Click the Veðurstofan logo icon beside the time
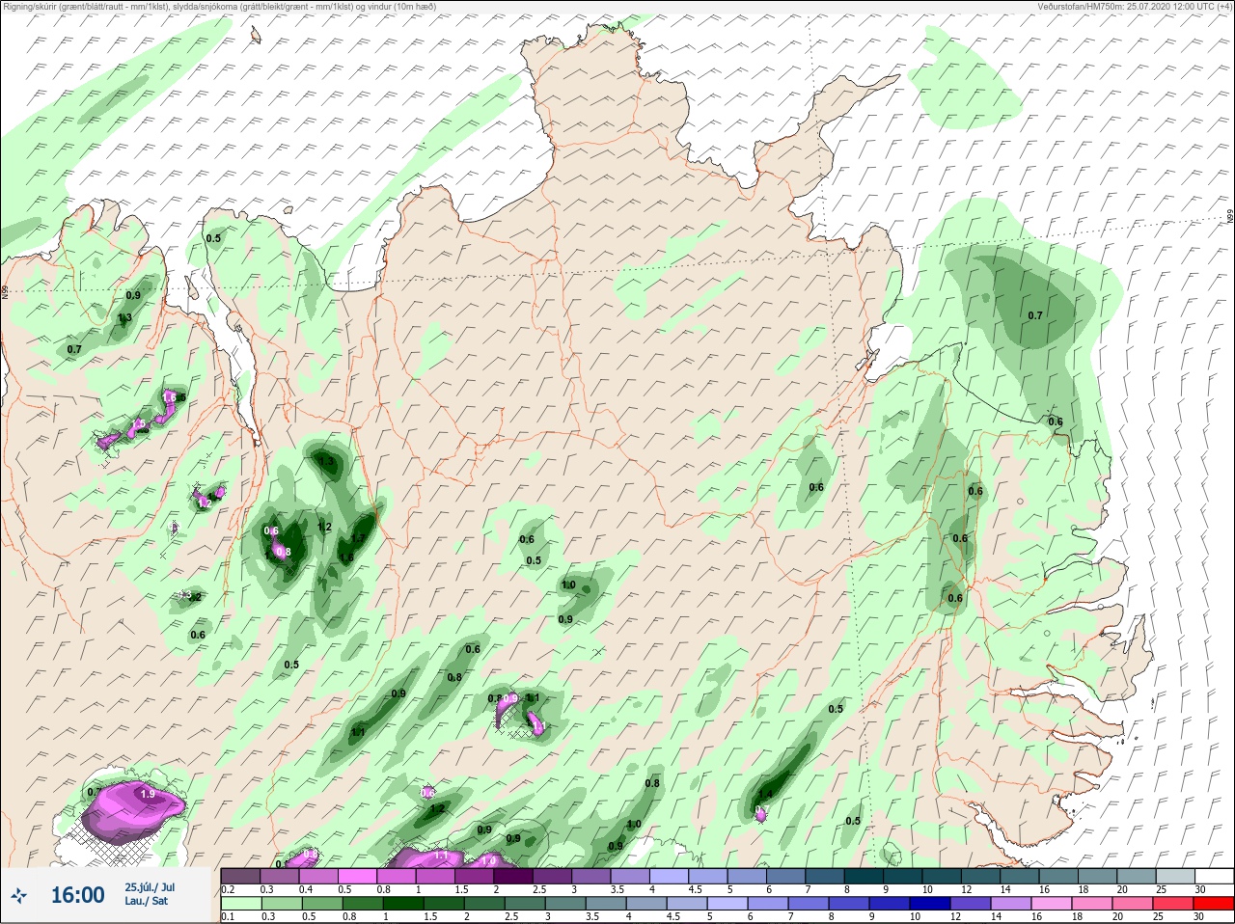This screenshot has width=1235, height=924. (x=20, y=895)
